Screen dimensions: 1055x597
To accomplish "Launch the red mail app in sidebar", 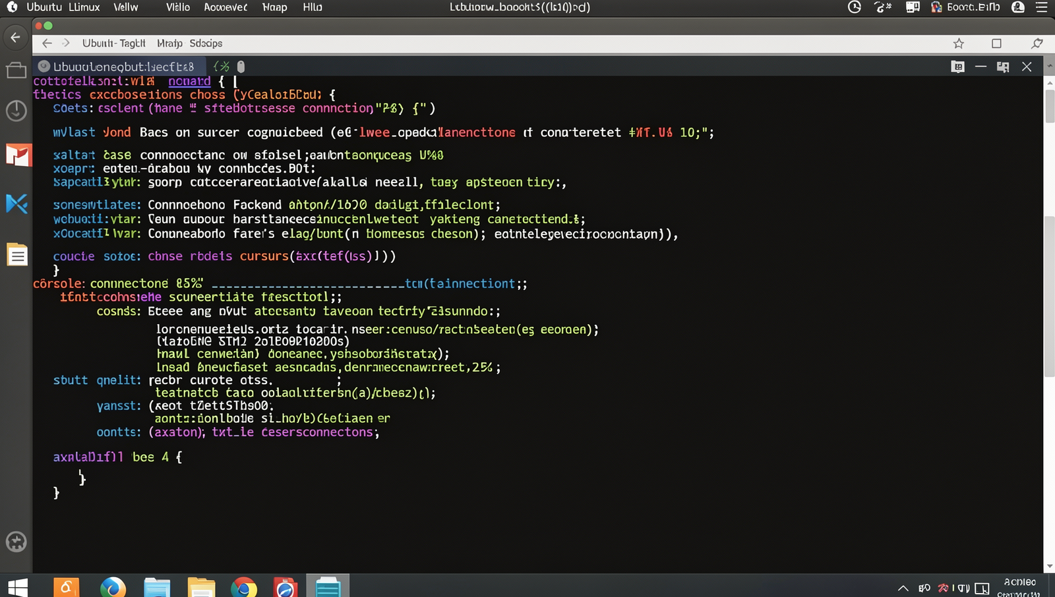I will [18, 156].
